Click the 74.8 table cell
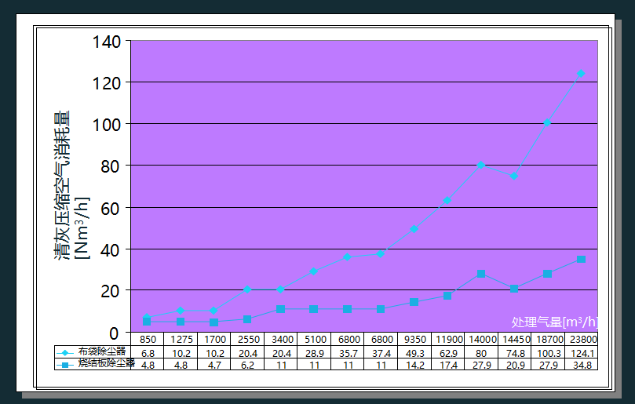This screenshot has height=404, width=635. pos(515,353)
